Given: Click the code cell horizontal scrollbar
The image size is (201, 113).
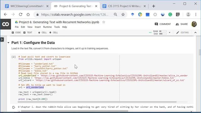Looking at the screenshot, I should (x=97, y=102).
